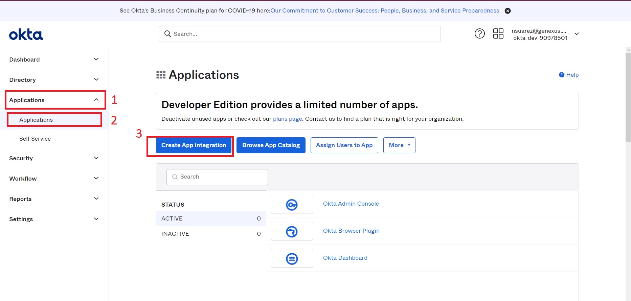Open the apps grid icon in header

pos(498,33)
